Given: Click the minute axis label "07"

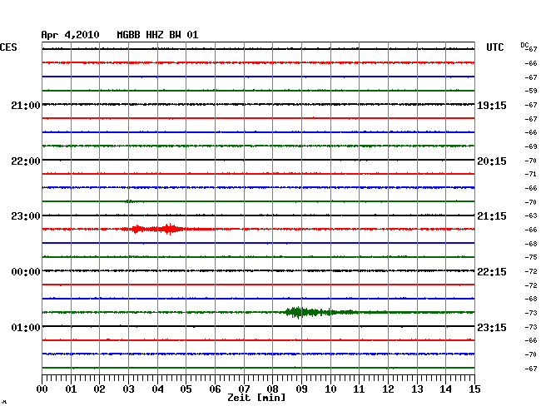Looking at the screenshot, I should click(x=244, y=389).
